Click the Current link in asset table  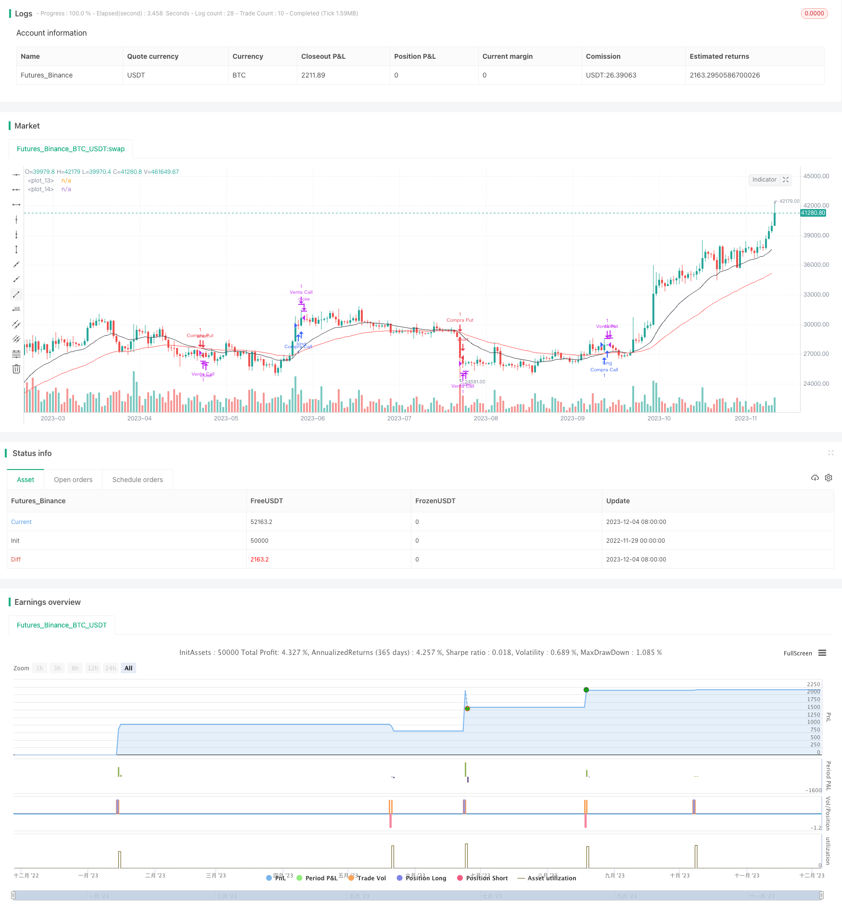click(21, 522)
